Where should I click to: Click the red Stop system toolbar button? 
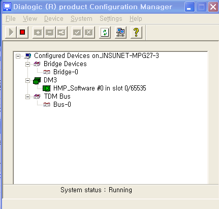tap(22, 32)
